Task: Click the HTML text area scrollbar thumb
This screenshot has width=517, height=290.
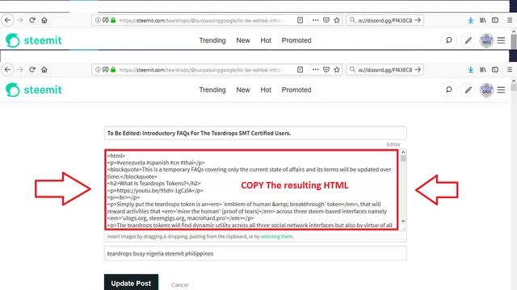Action: [x=403, y=159]
